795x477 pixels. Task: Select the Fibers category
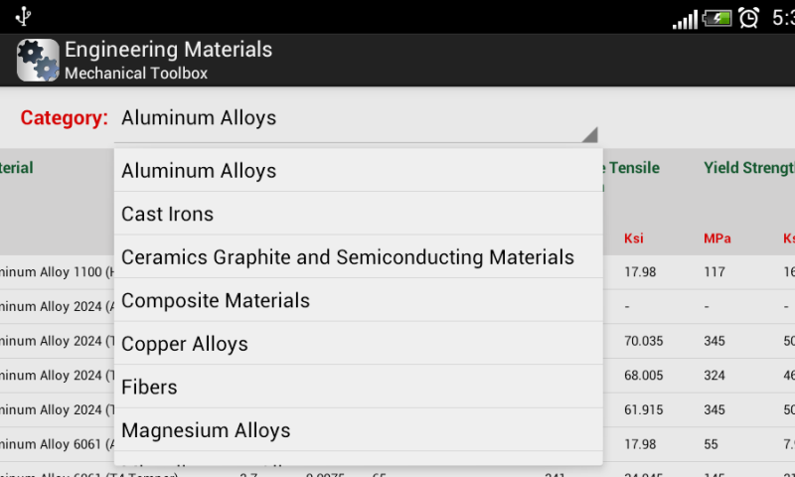click(359, 387)
